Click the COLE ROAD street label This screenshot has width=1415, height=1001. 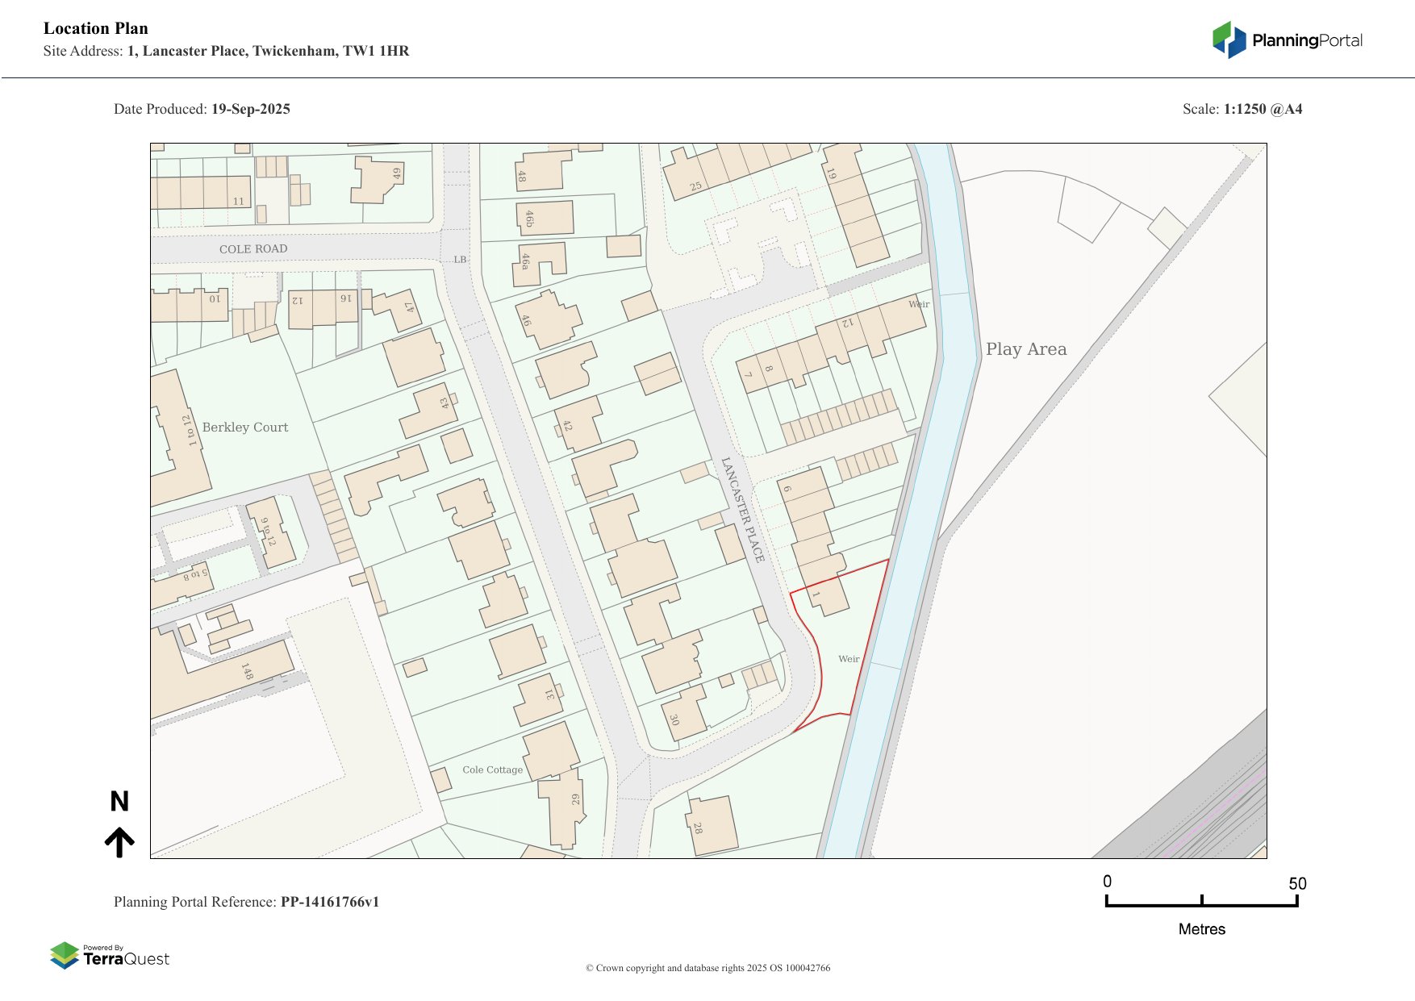point(253,249)
